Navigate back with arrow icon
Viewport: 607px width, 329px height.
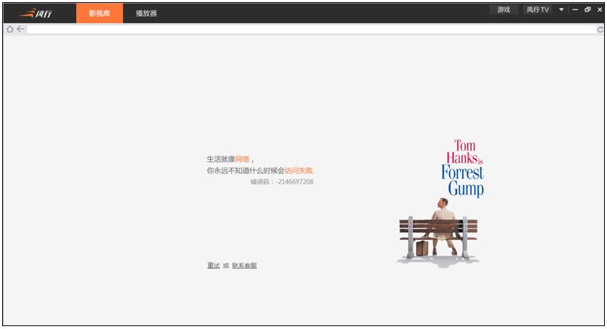[x=20, y=29]
